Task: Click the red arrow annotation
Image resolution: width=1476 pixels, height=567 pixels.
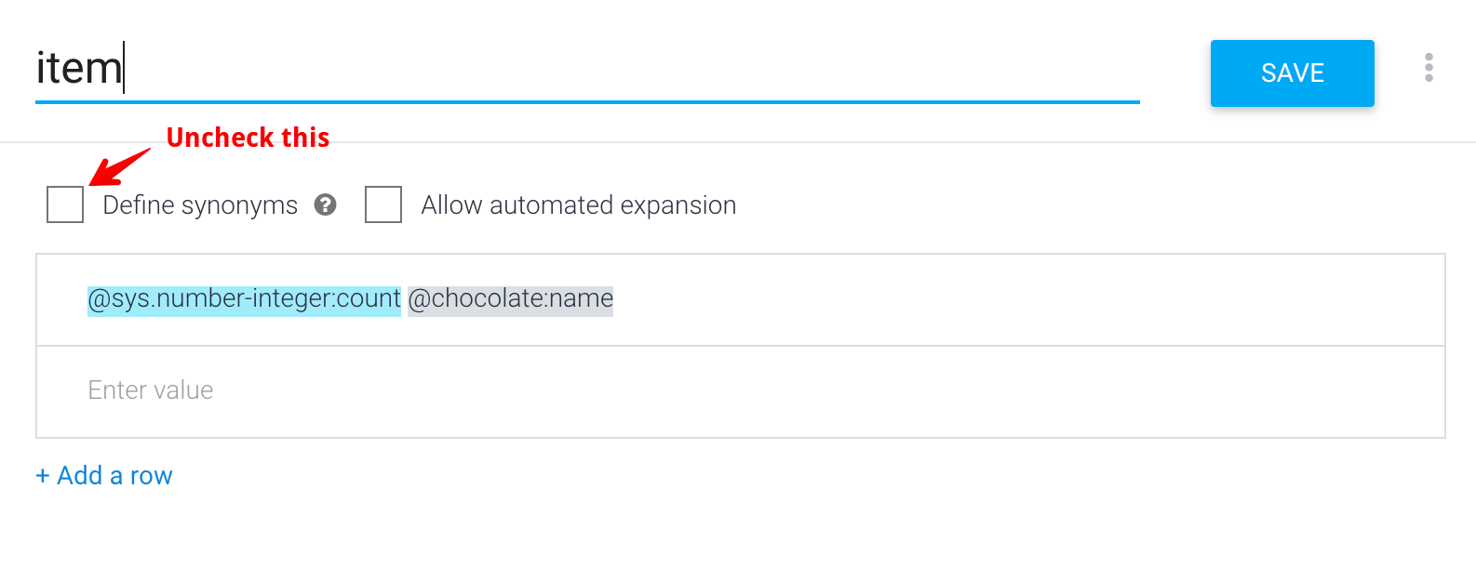Action: [119, 167]
